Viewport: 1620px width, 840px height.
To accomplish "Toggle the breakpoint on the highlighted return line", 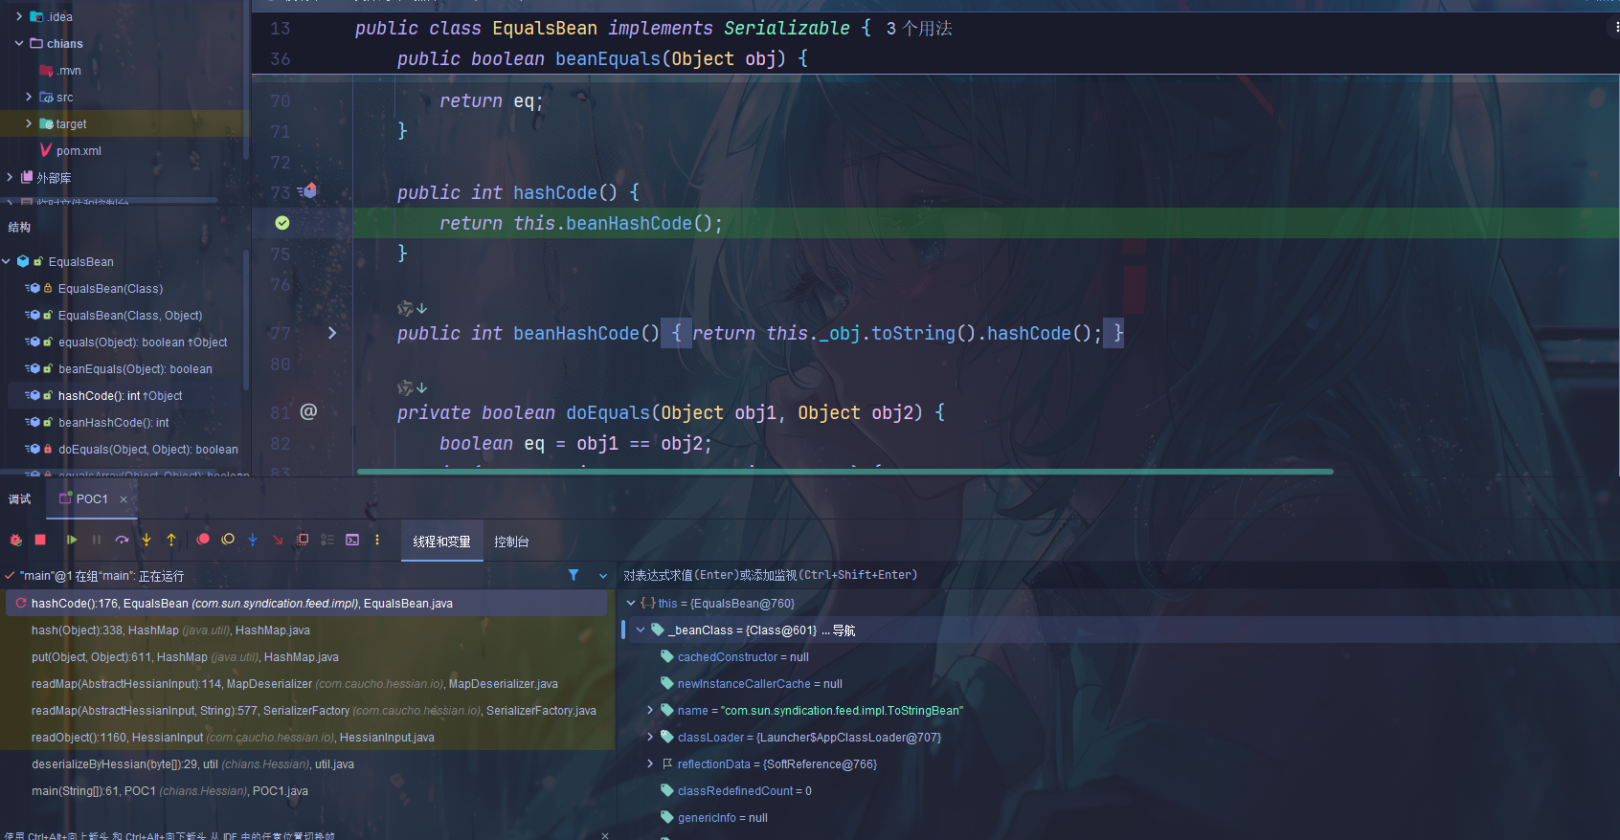I will [x=282, y=223].
